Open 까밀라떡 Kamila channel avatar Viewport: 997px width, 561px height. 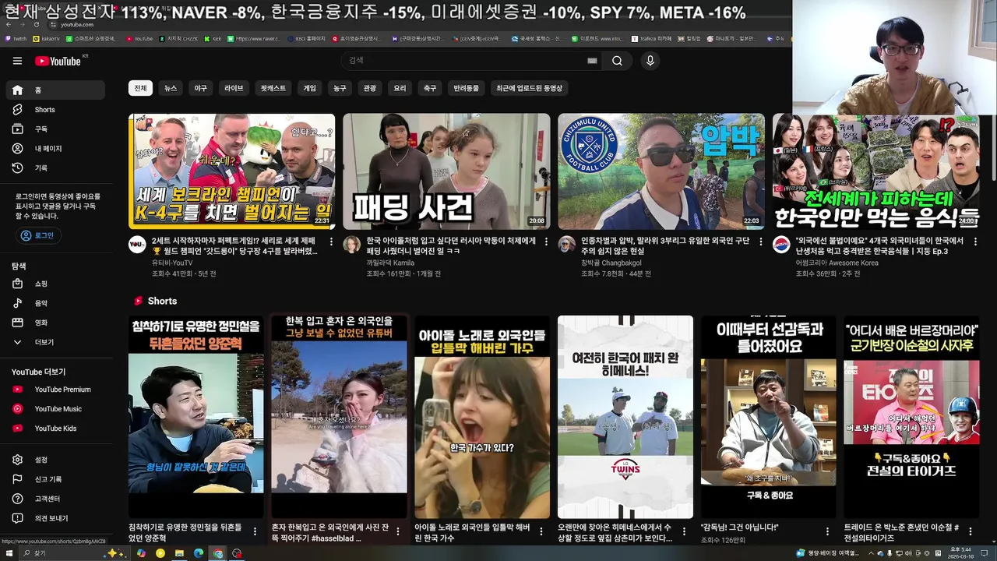[x=352, y=245]
